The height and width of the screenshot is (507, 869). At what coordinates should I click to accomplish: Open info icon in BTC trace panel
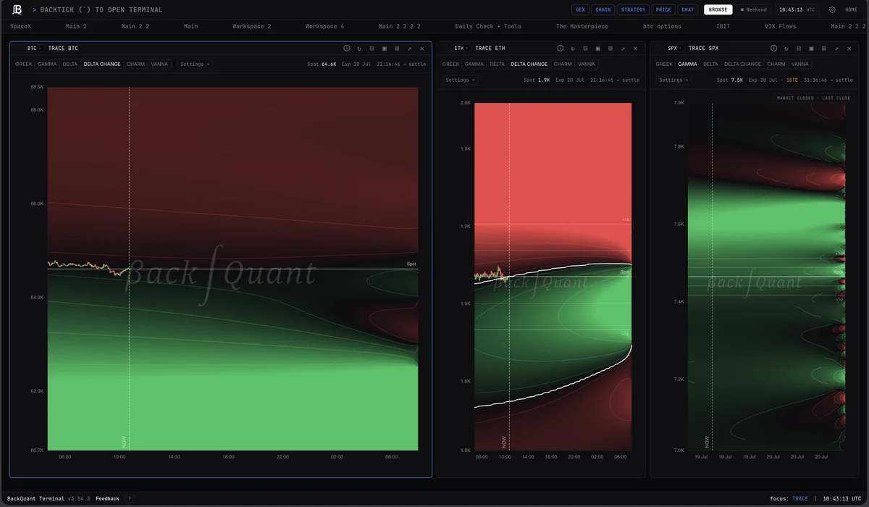(346, 49)
